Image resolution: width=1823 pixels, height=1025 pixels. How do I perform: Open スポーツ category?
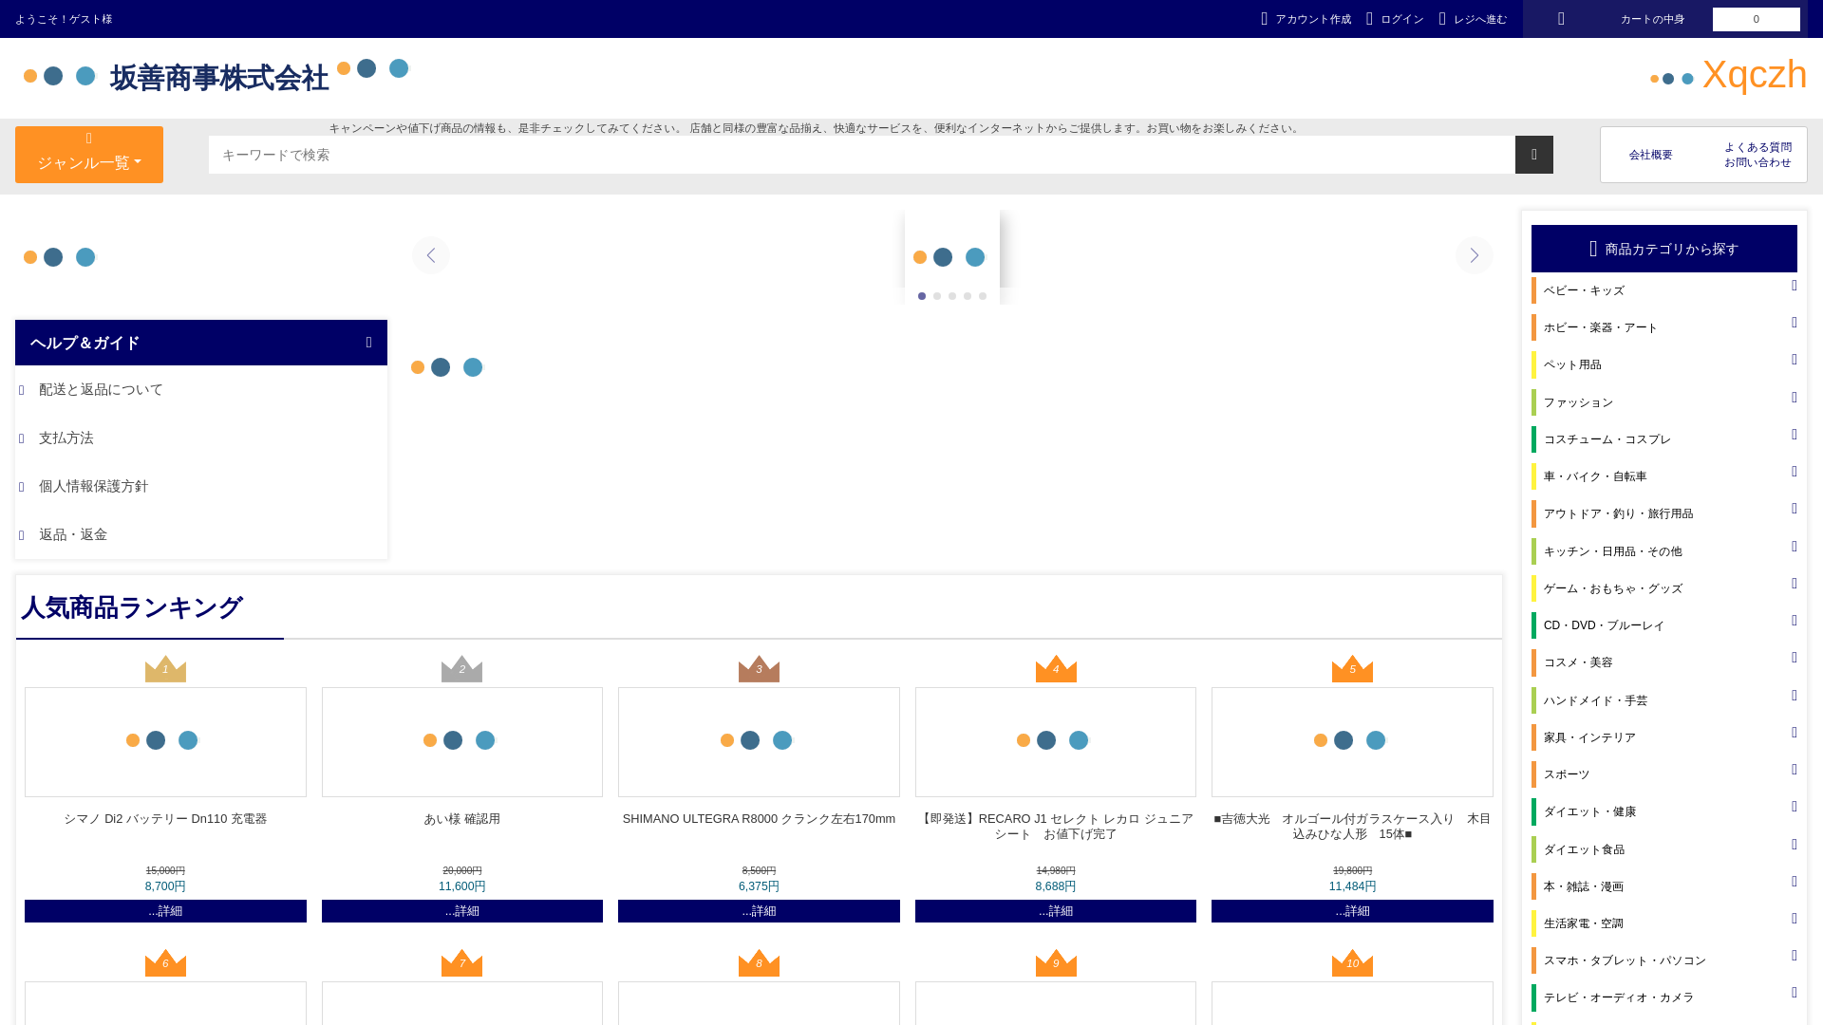pyautogui.click(x=1567, y=774)
